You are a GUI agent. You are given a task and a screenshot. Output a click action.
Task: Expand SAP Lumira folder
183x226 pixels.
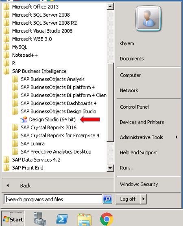[x=28, y=144]
